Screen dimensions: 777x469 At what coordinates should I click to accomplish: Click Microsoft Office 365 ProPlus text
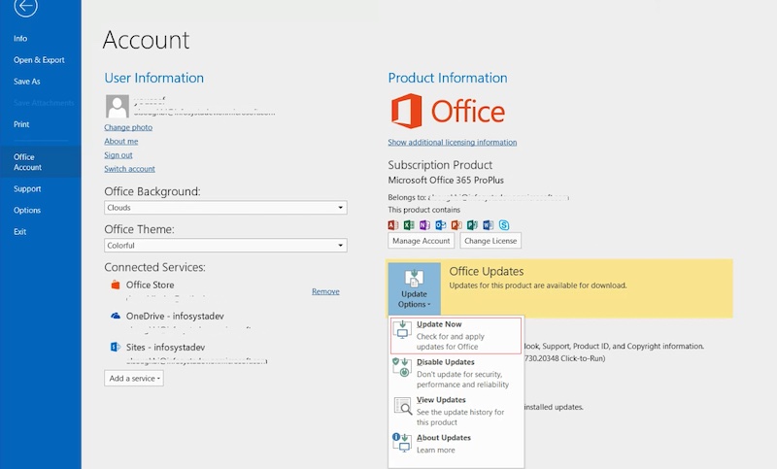point(446,180)
